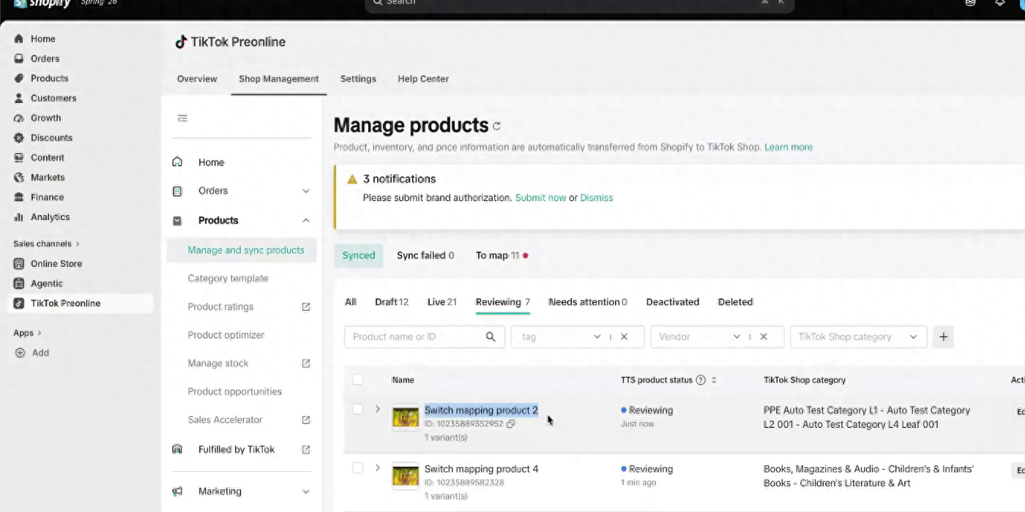Collapse the Products section in Shop Management menu
Viewport: 1025px width, 512px height.
click(x=306, y=220)
